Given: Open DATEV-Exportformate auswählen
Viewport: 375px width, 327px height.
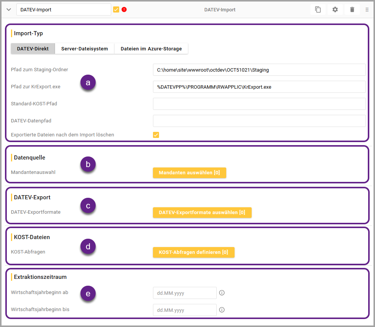Looking at the screenshot, I should click(202, 213).
